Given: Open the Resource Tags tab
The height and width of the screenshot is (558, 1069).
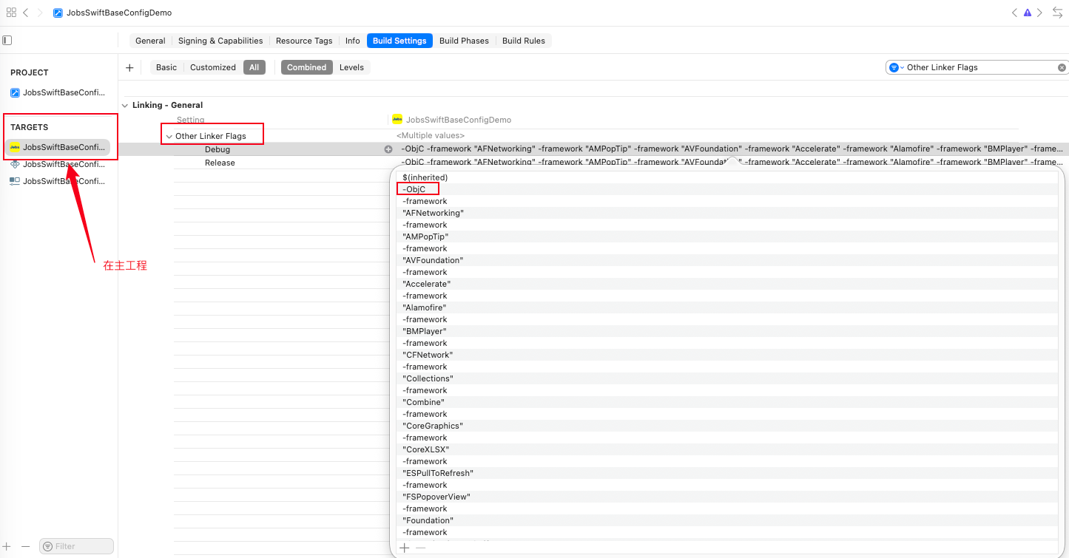Looking at the screenshot, I should 304,41.
